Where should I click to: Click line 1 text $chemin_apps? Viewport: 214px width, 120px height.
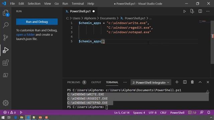pos(90,23)
